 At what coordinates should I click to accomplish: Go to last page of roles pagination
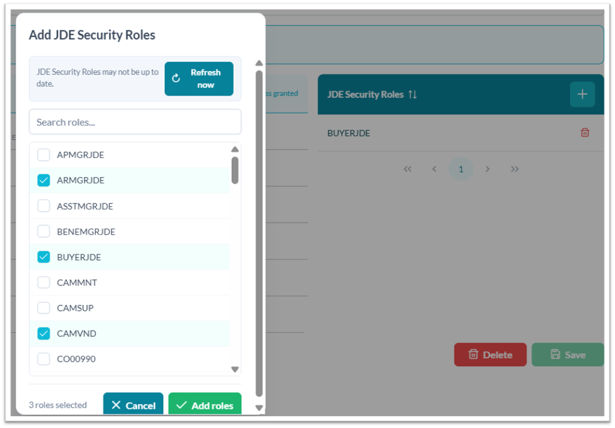(x=515, y=169)
